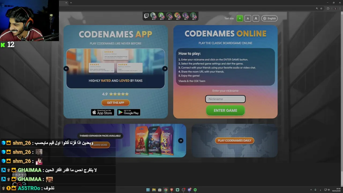This screenshot has height=193, width=343.
Task: Open the streamer avatar showing 3 viewers
Action: (170, 16)
